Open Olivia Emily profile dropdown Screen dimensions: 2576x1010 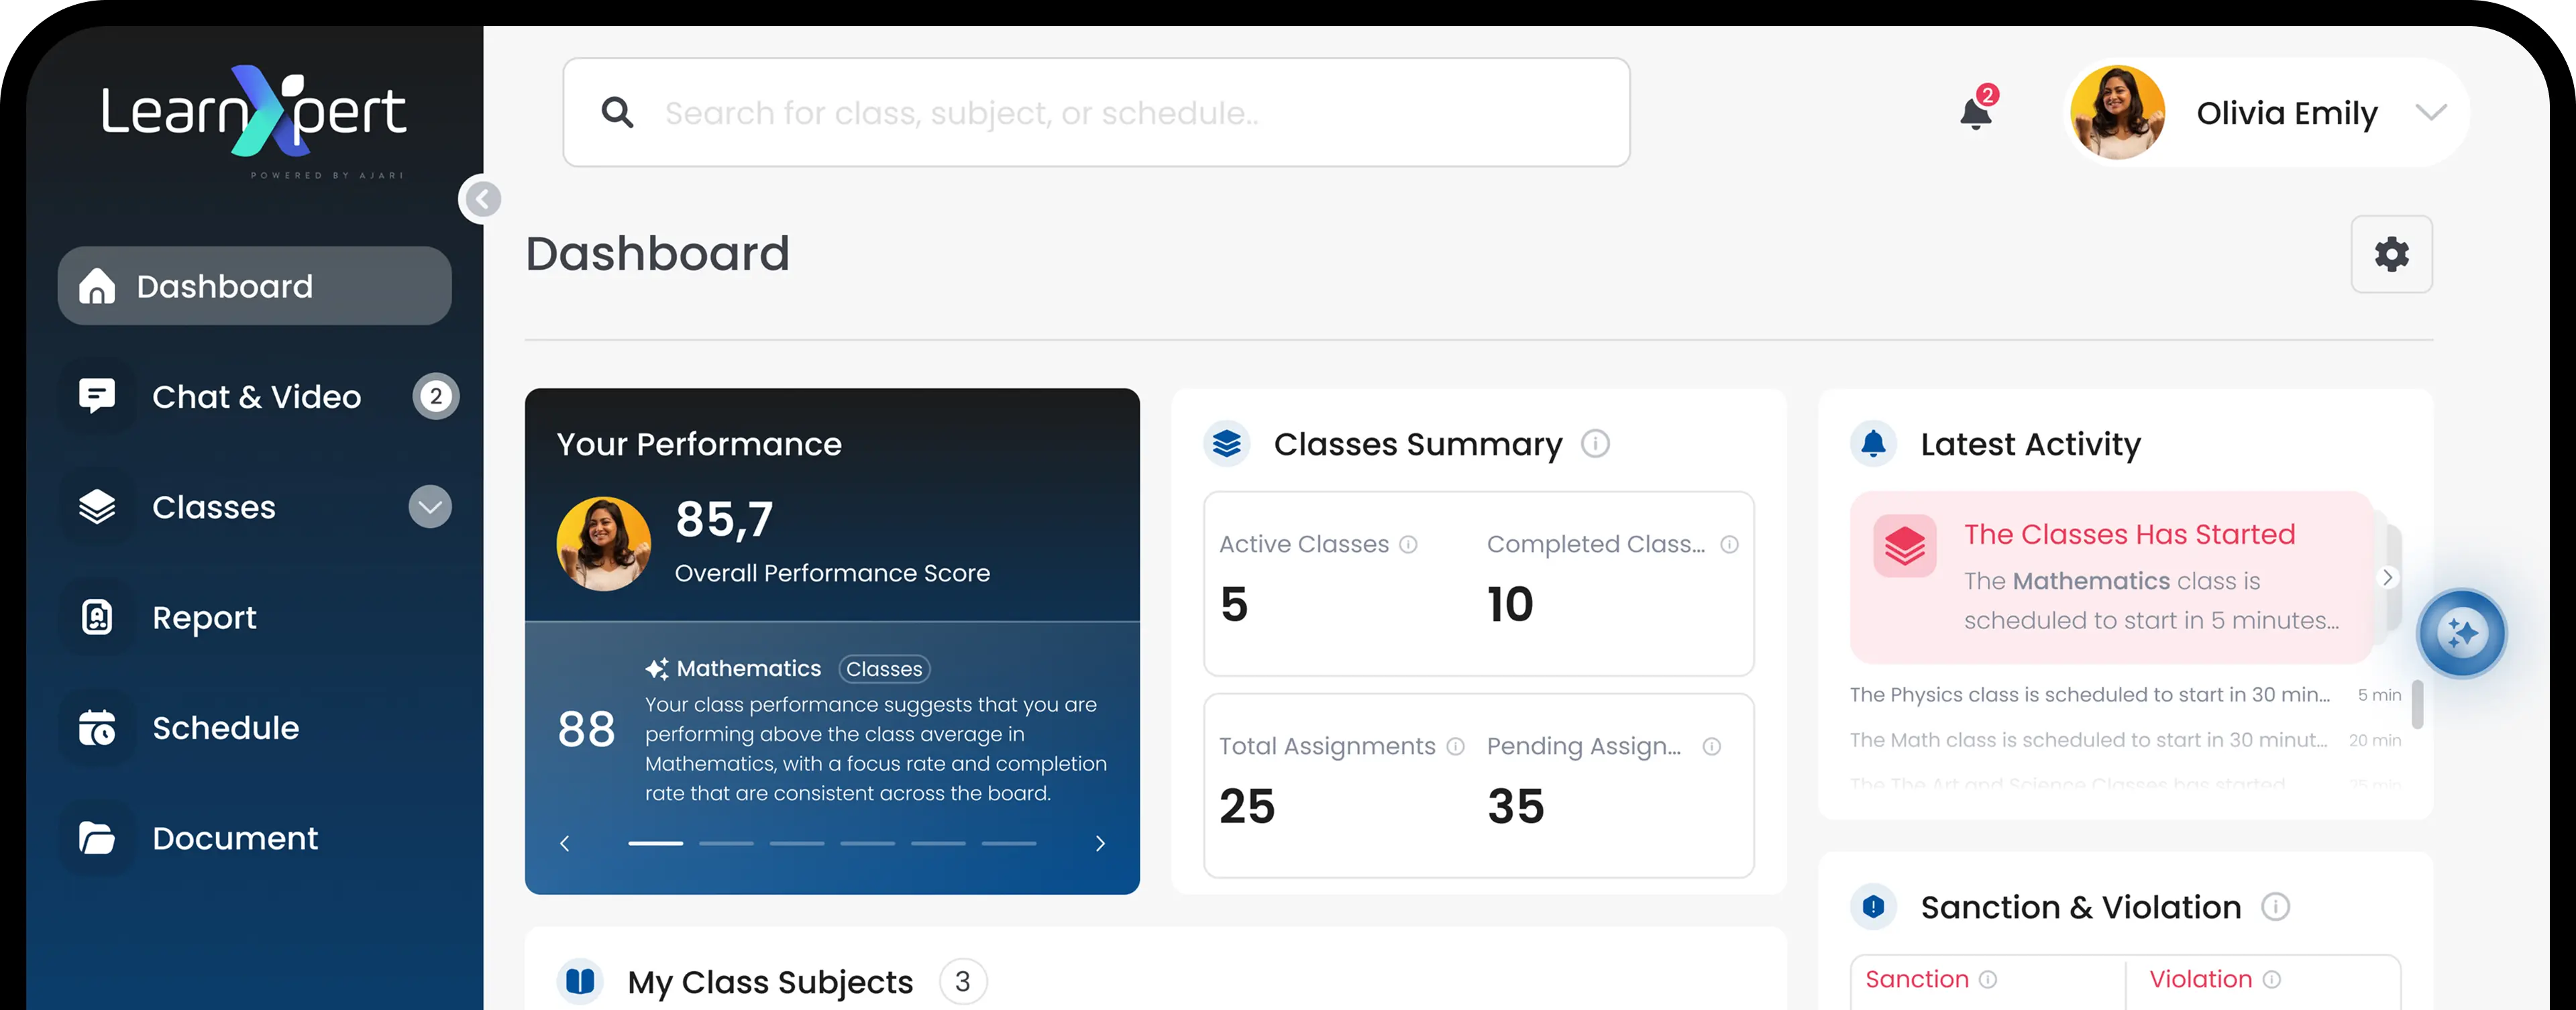click(x=2430, y=112)
